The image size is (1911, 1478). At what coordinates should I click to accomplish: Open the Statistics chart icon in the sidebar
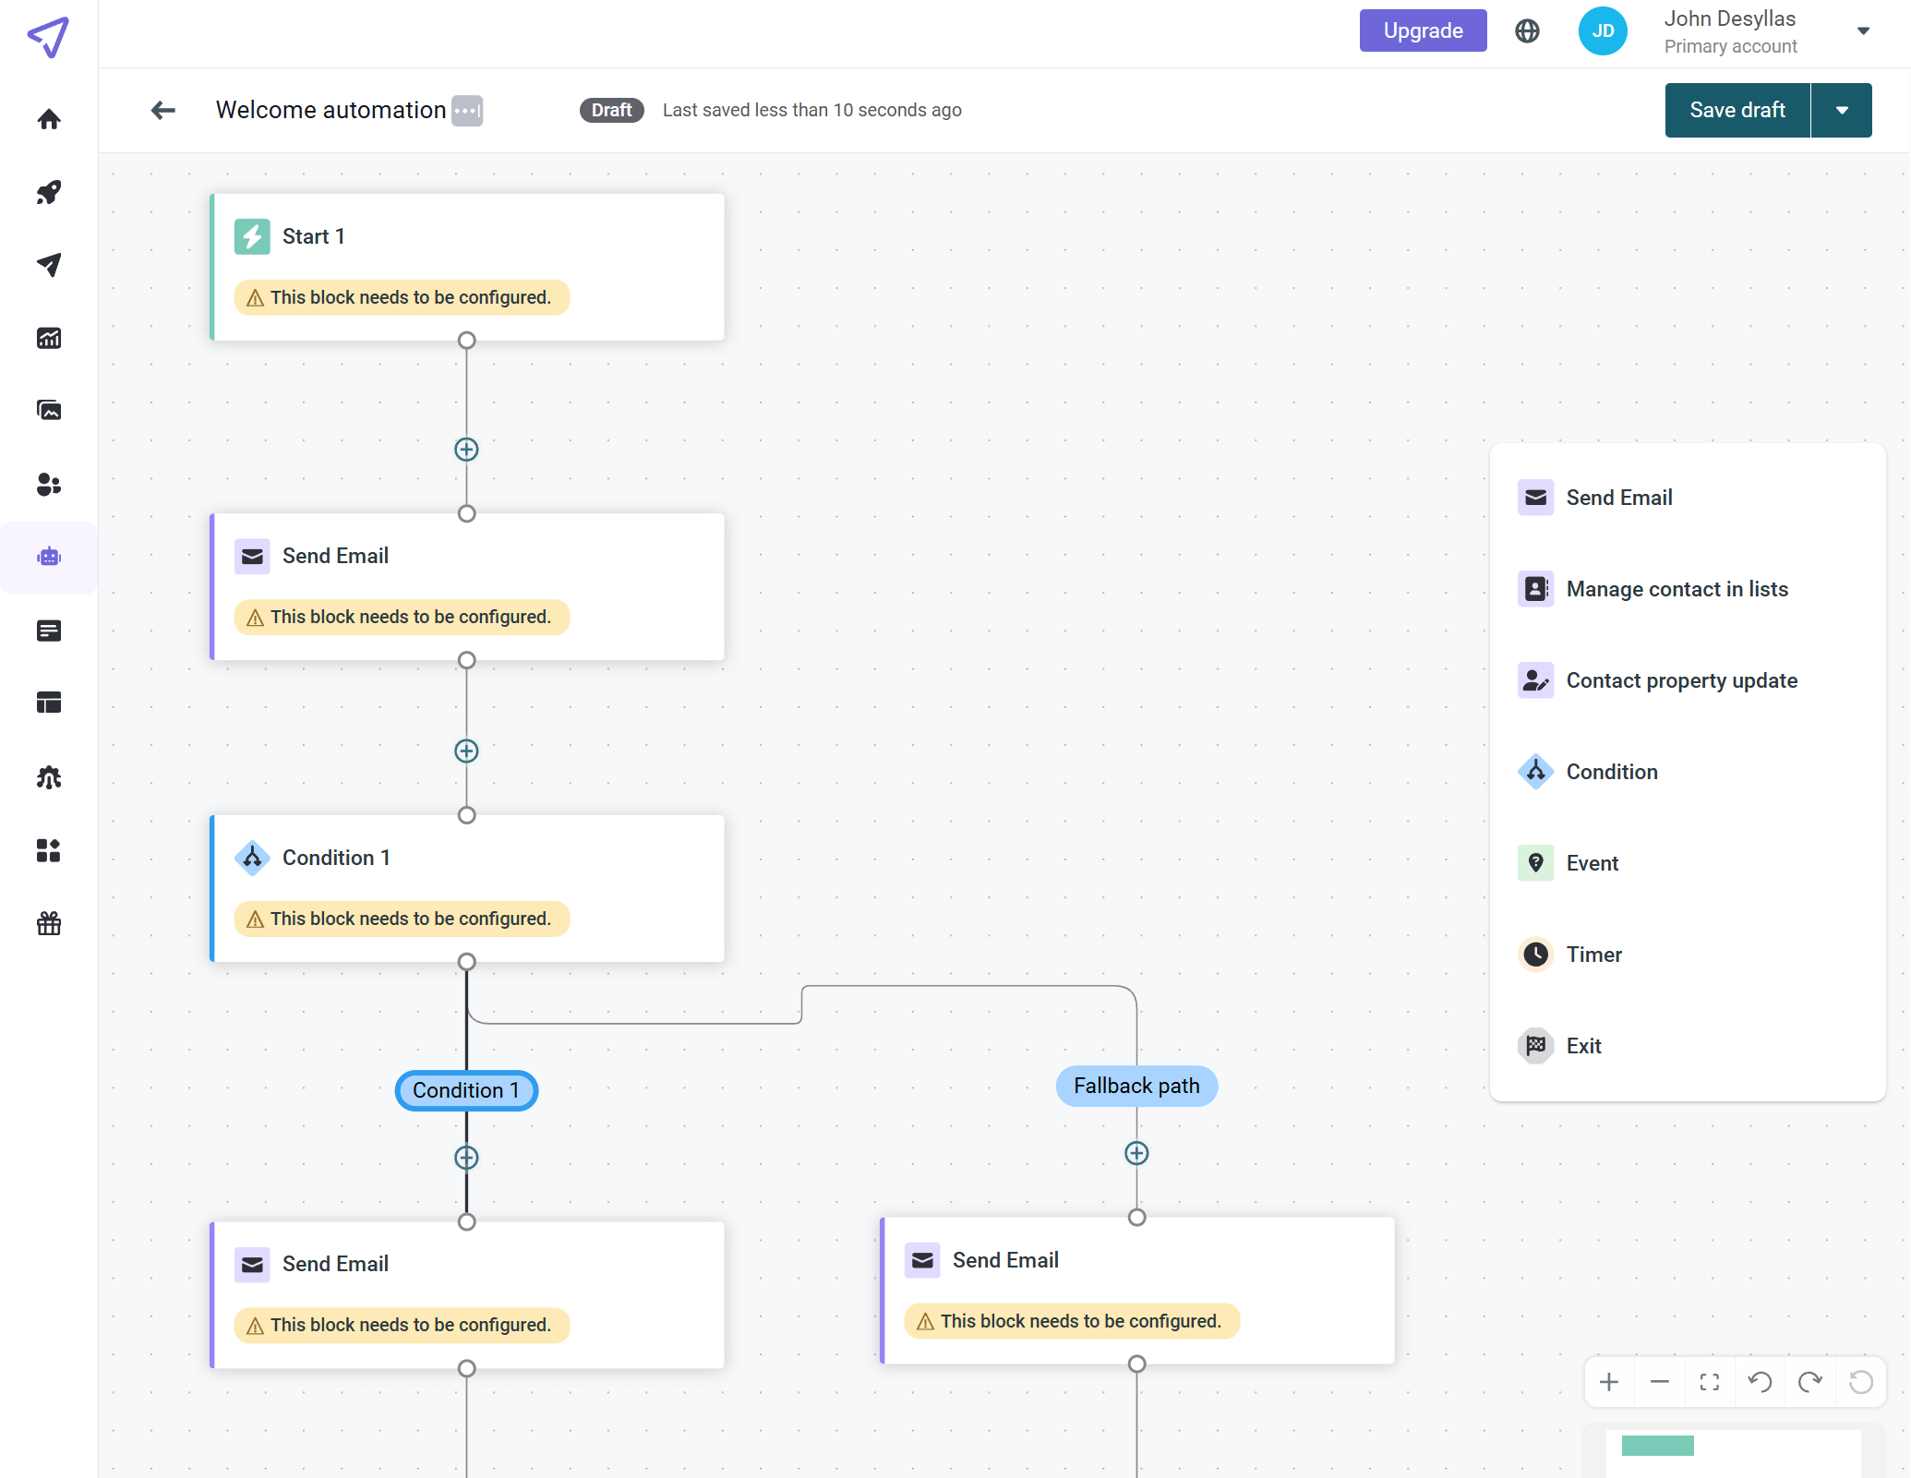(49, 338)
